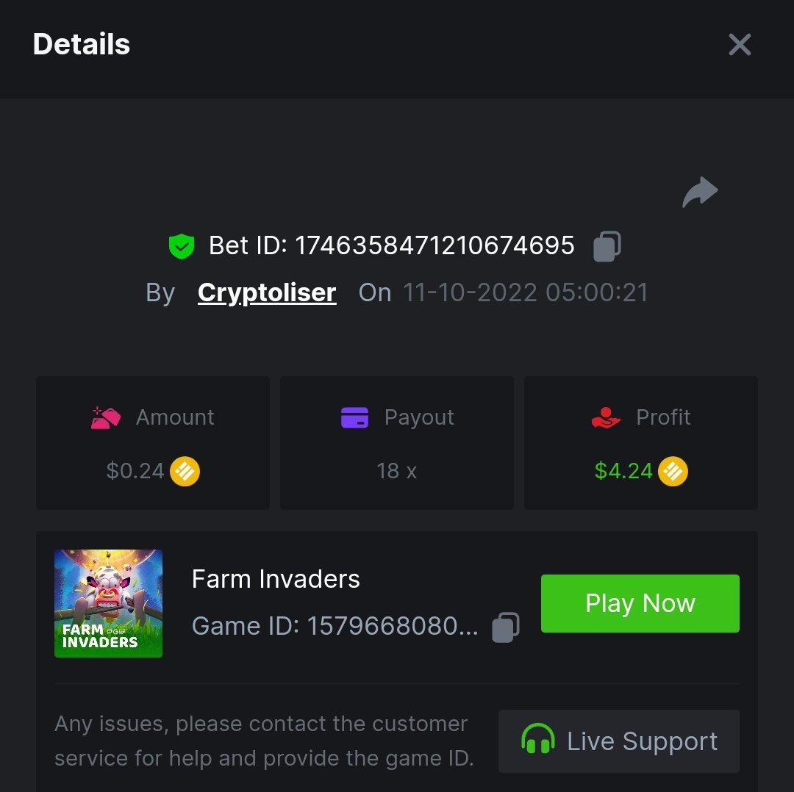
Task: Click the green verified shield icon
Action: [181, 246]
